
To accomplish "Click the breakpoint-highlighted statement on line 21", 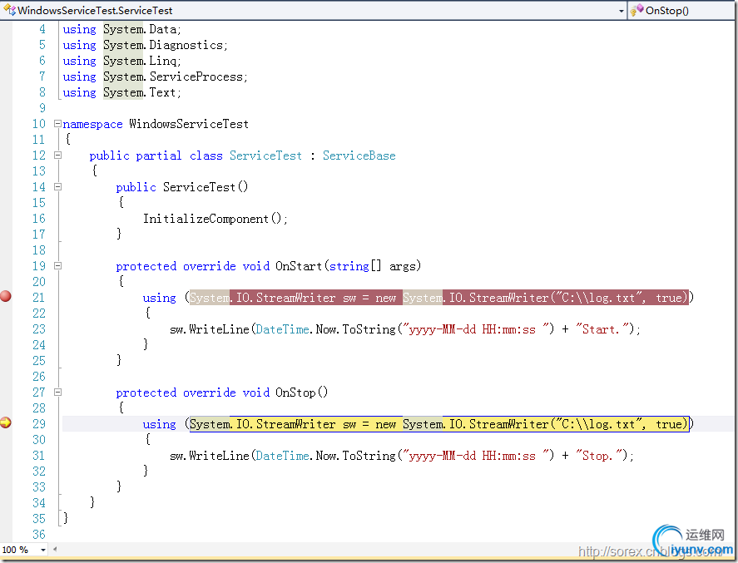I will (439, 298).
